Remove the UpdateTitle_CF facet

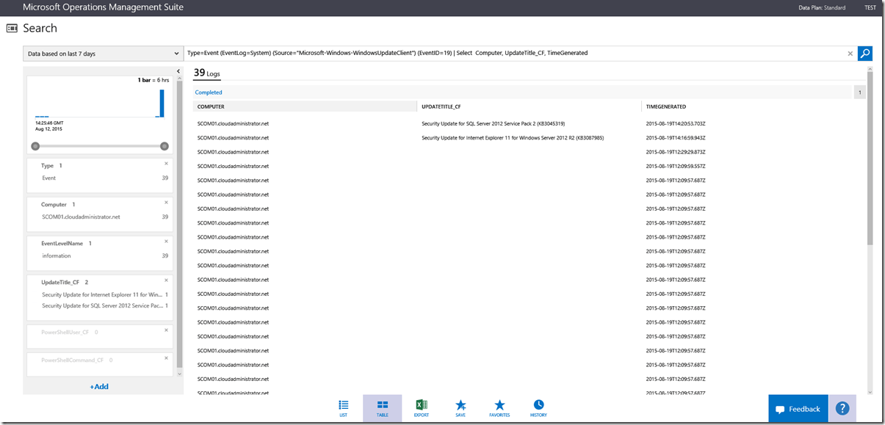pyautogui.click(x=166, y=280)
